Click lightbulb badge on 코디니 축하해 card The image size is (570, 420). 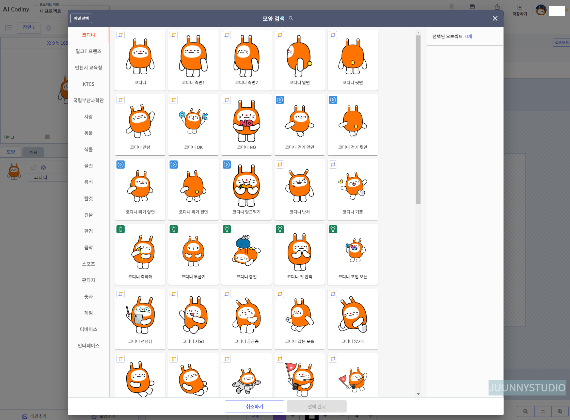pos(121,229)
